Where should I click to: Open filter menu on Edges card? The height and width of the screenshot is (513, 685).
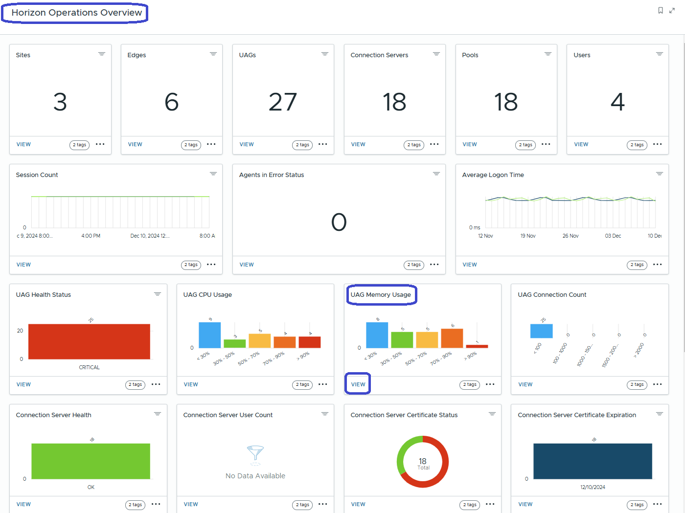click(x=213, y=54)
